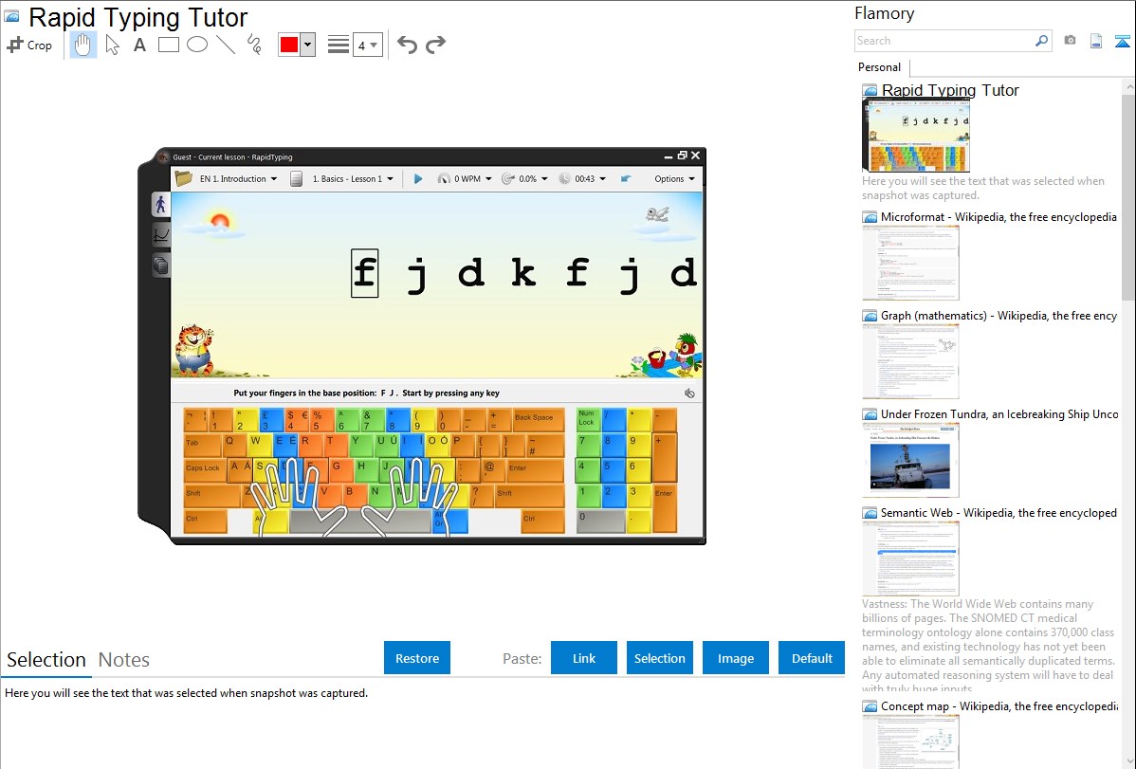Image resolution: width=1136 pixels, height=769 pixels.
Task: Open the 0.0% accuracy dropdown
Action: pos(524,179)
